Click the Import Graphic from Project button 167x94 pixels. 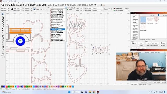pyautogui.click(x=152, y=45)
